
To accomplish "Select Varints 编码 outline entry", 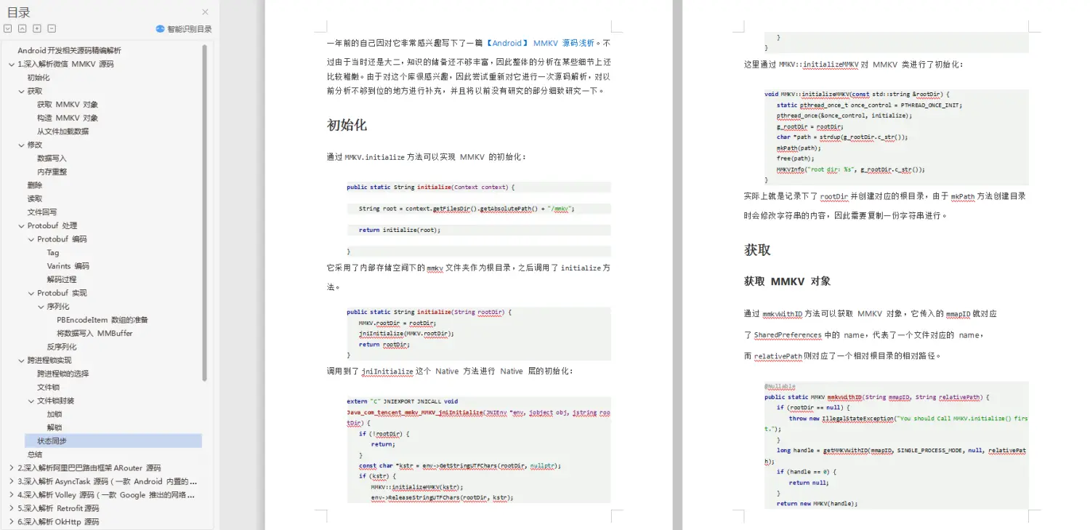I will [69, 266].
